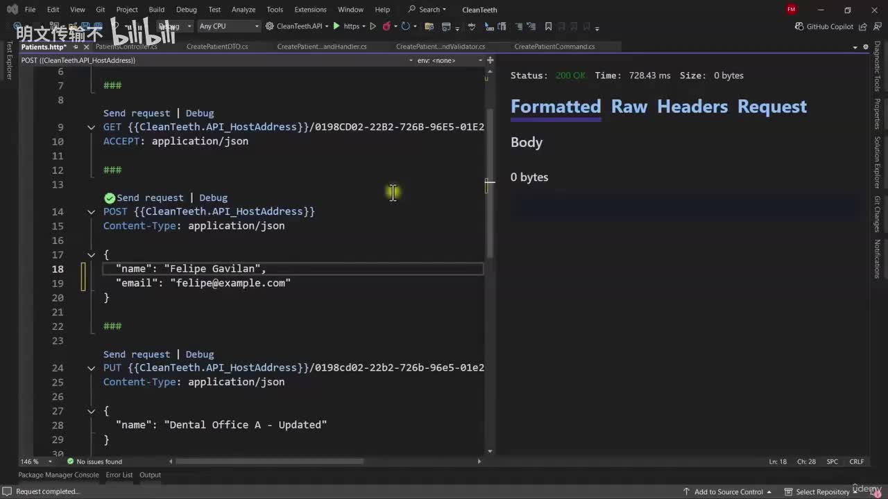The image size is (888, 499).
Task: Click the send feedback icon at top right
Action: (876, 26)
